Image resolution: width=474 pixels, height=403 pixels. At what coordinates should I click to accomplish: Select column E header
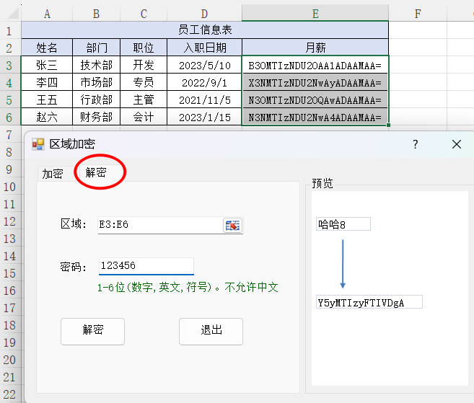[315, 13]
